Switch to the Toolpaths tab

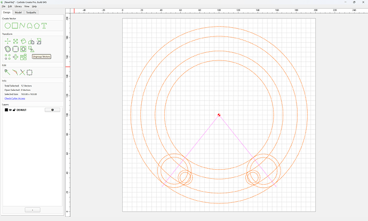[31, 12]
